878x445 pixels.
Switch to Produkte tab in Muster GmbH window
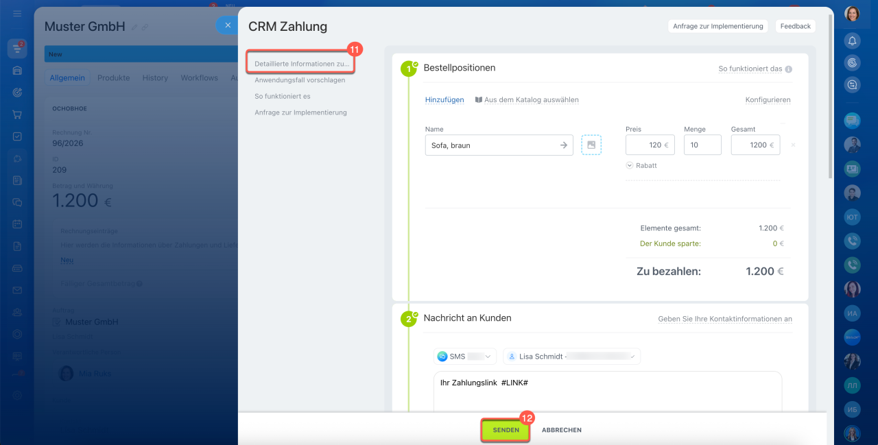pos(113,77)
